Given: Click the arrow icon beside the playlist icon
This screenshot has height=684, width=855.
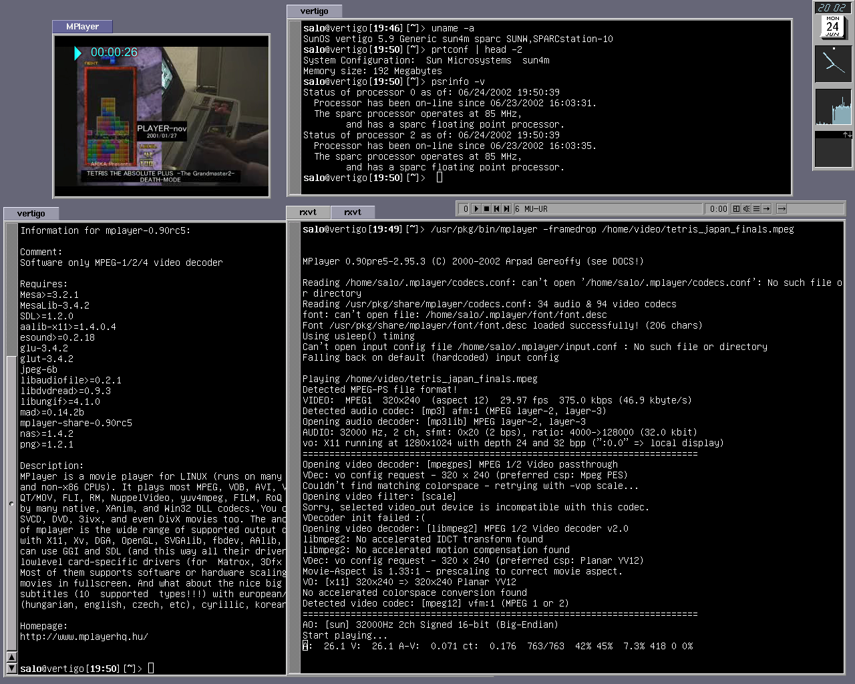Looking at the screenshot, I should pyautogui.click(x=766, y=209).
